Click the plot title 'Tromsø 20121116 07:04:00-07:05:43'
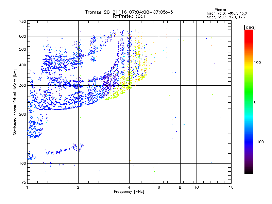Viewport: 272px width, 204px height. [129, 12]
